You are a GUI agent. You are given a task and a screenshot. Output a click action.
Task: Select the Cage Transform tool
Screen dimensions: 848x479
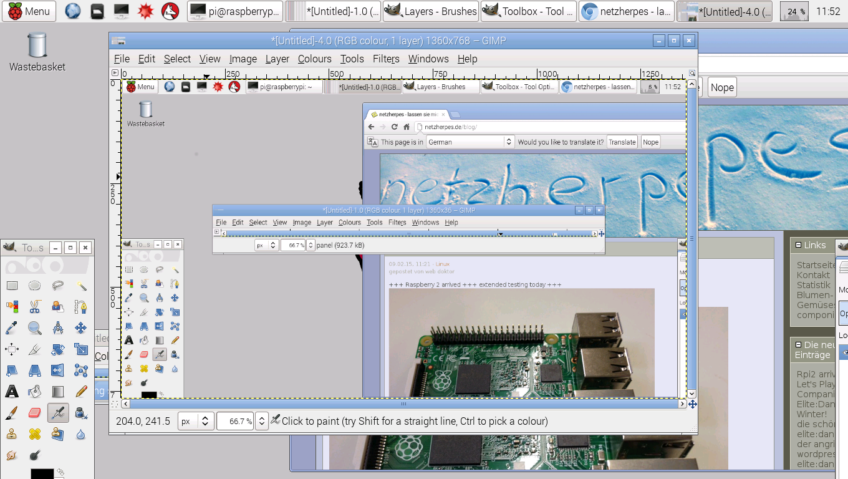(81, 370)
